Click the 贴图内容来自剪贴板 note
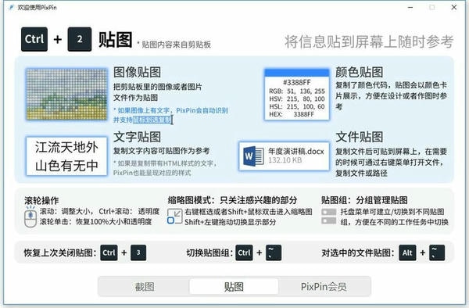 [x=174, y=45]
